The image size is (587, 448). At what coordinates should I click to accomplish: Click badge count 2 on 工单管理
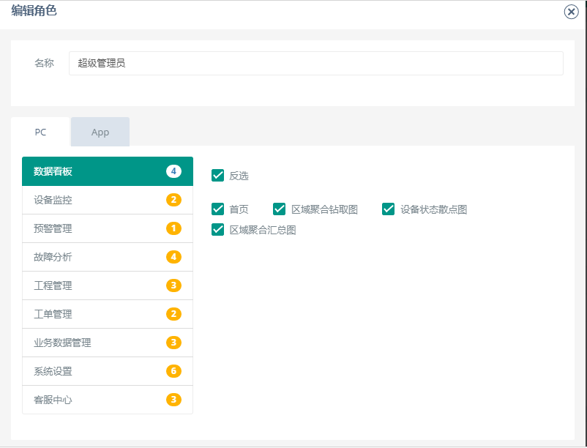pyautogui.click(x=173, y=314)
